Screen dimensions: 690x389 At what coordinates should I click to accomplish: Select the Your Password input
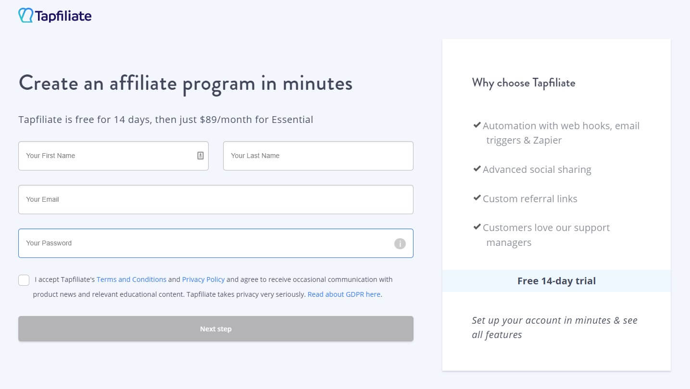click(216, 243)
